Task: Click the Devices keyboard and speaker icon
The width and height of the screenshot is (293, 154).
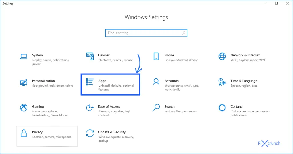Action: point(90,56)
